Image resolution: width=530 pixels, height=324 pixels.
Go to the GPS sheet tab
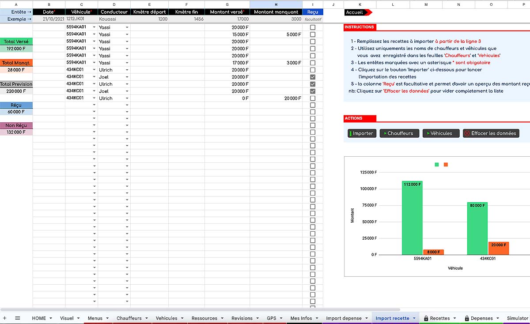[x=271, y=318]
